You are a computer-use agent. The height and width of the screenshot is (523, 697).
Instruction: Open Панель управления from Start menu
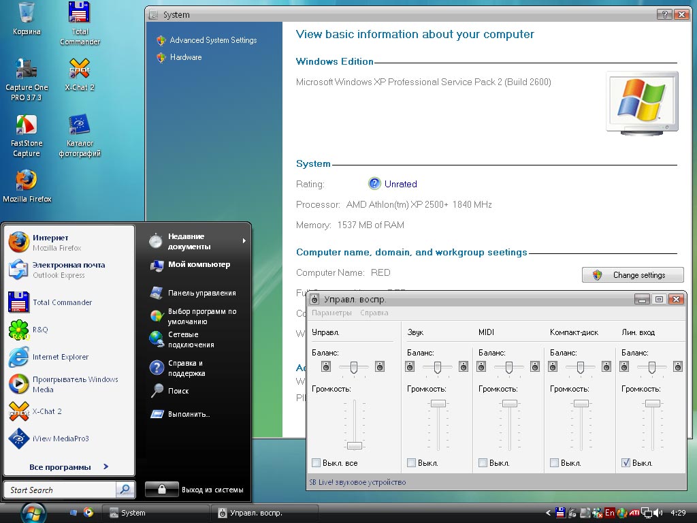[193, 293]
